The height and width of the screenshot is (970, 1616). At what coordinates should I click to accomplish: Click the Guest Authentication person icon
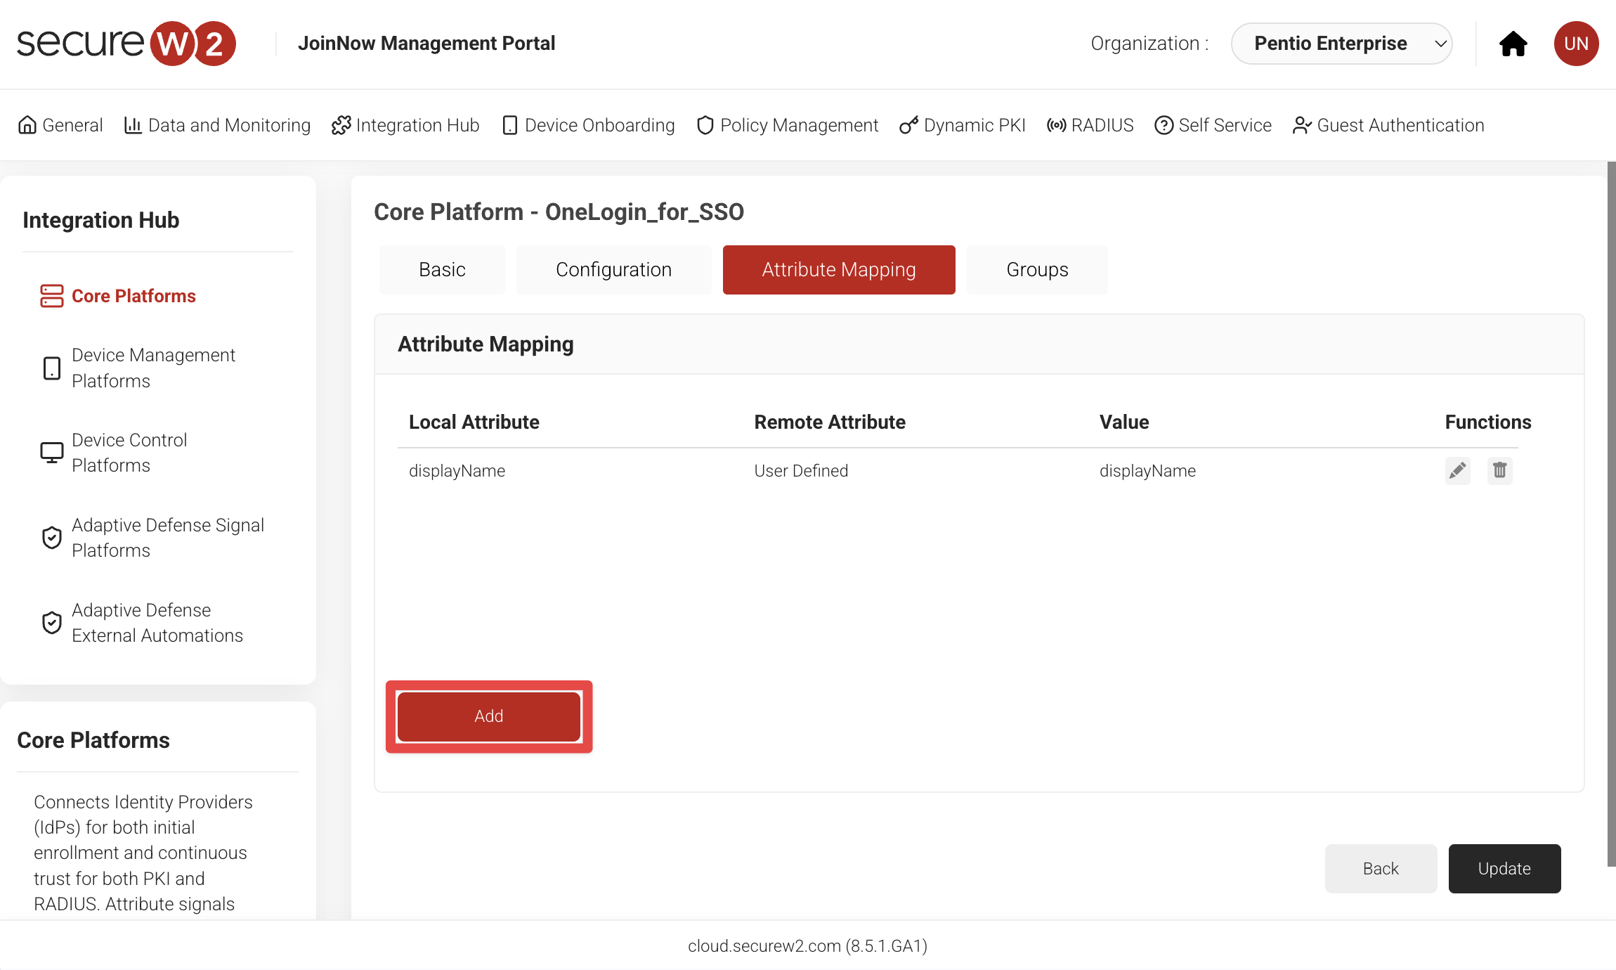pyautogui.click(x=1302, y=125)
